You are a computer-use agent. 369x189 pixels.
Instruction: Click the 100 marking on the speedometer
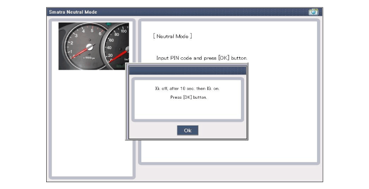(123, 31)
